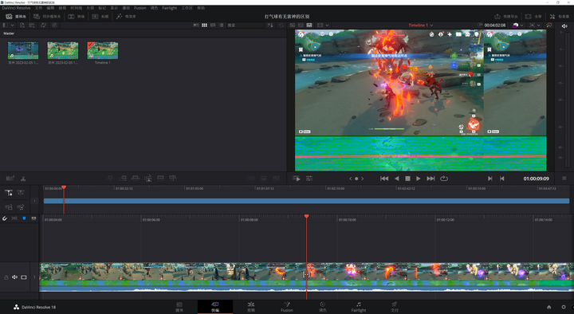Screen dimensions: 574x314
Task: Click the sync clips icon
Action: (43, 26)
